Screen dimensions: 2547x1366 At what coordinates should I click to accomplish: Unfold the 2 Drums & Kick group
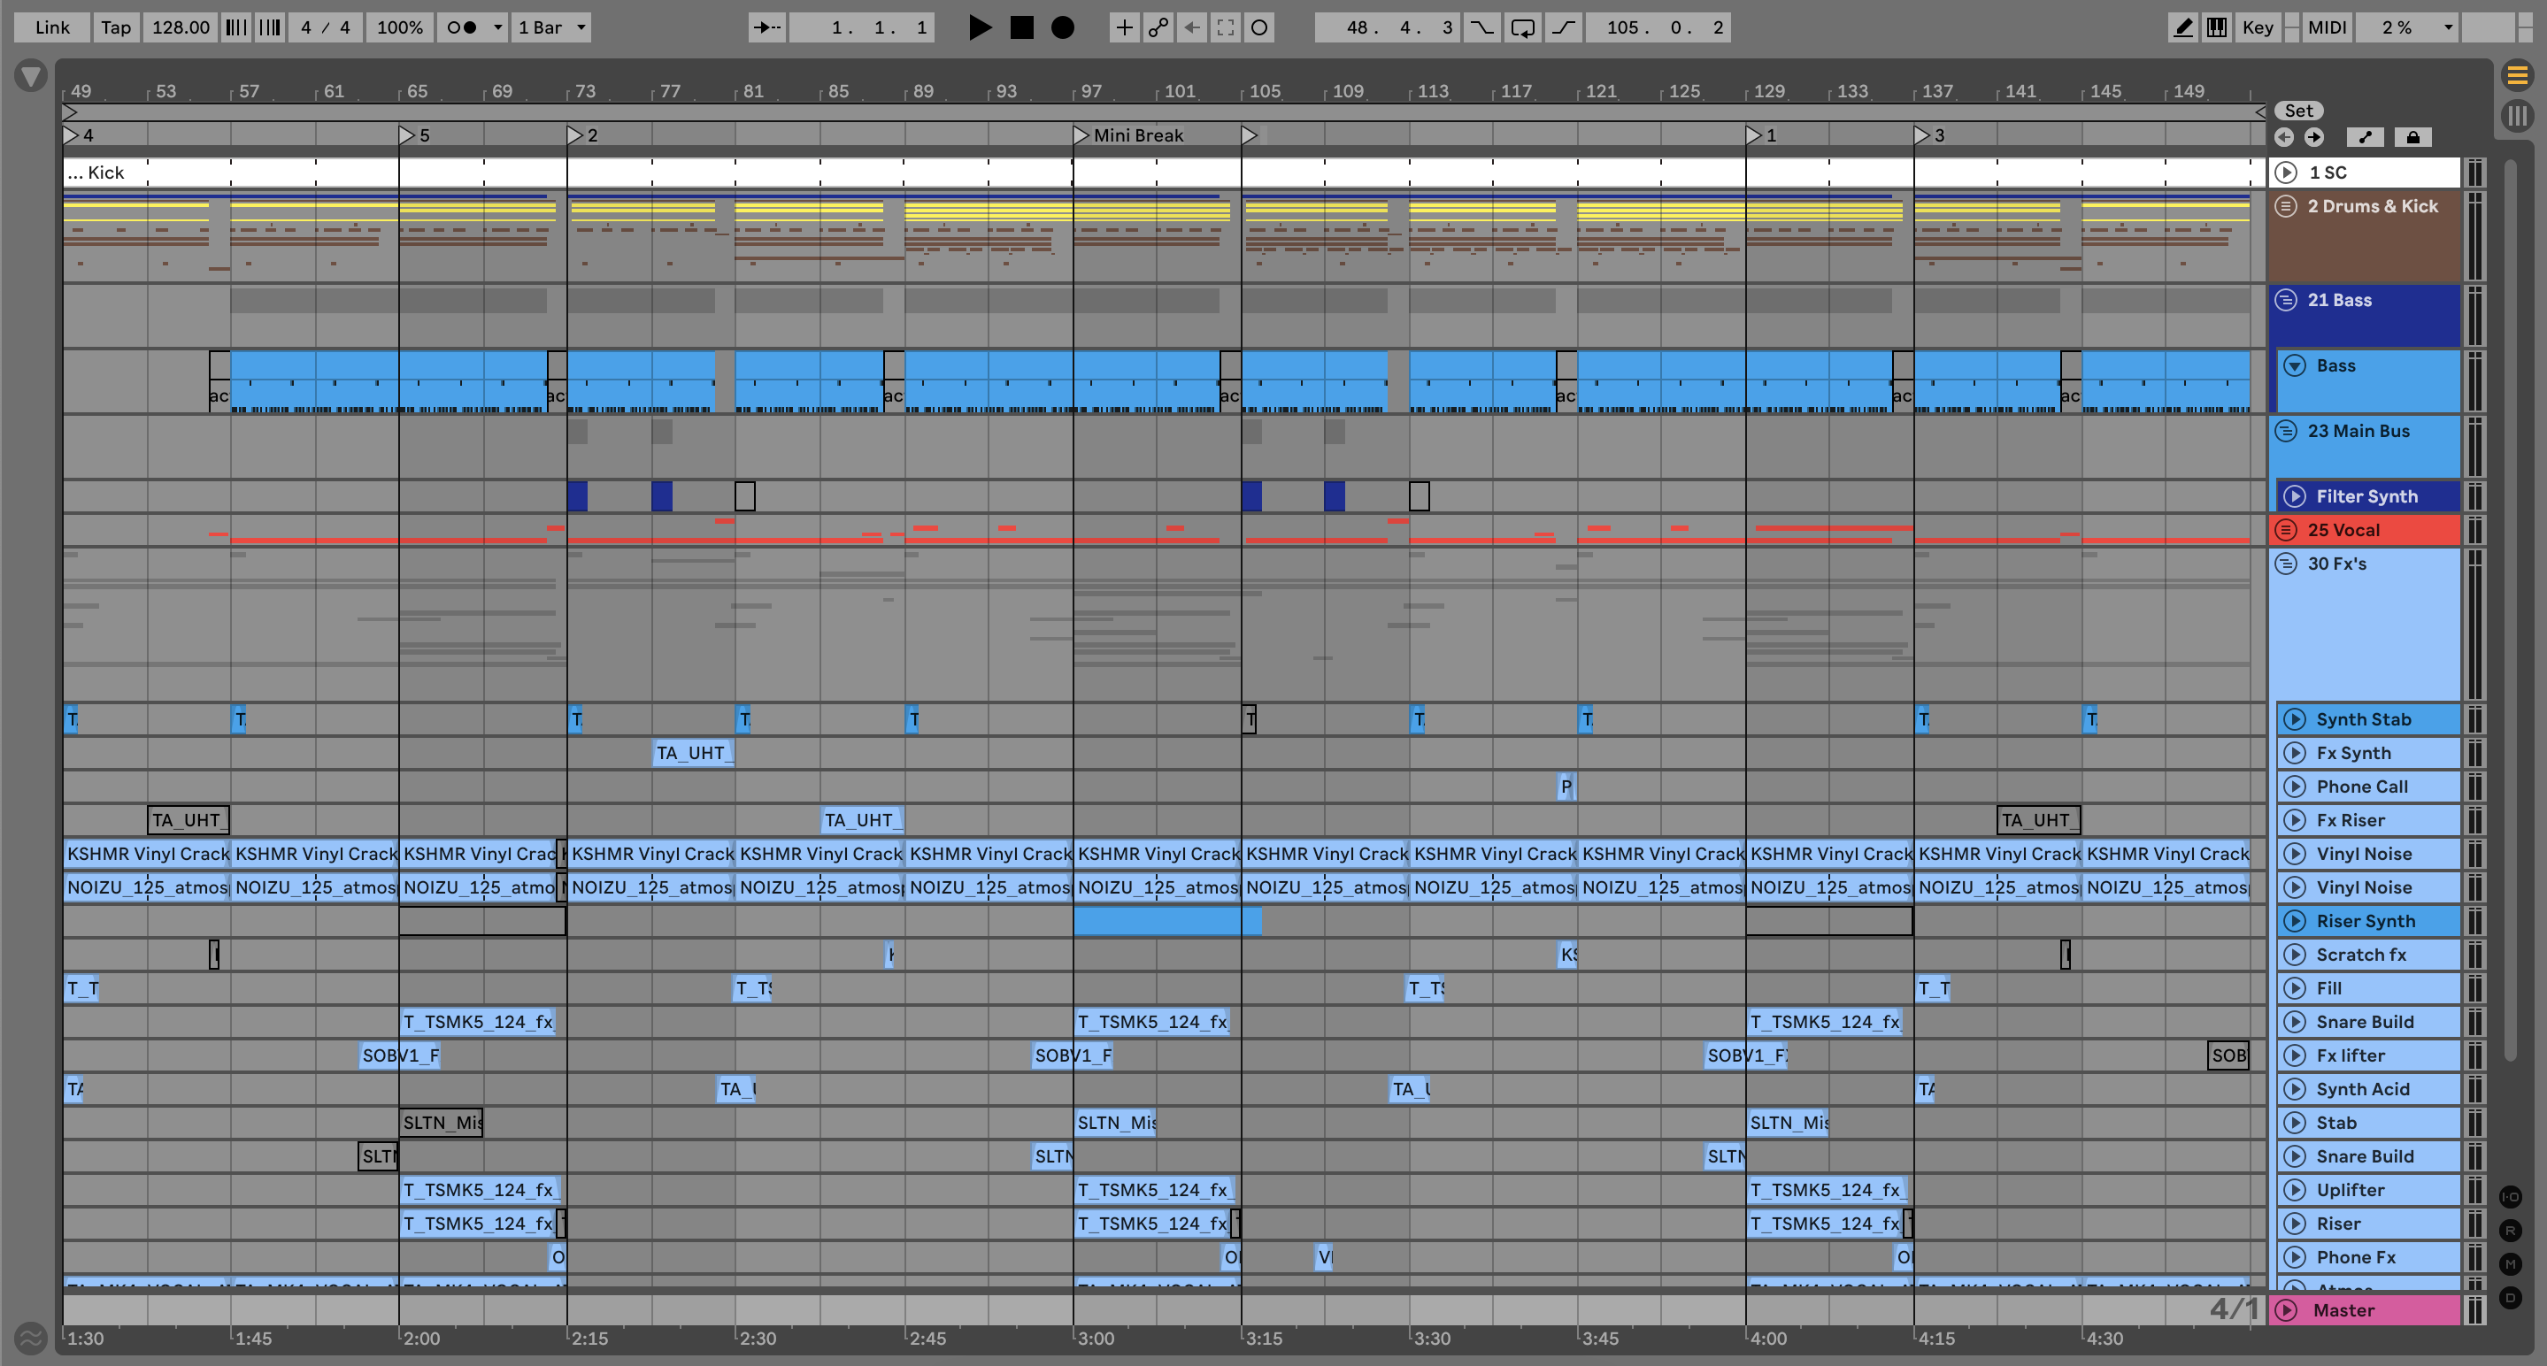(2285, 206)
